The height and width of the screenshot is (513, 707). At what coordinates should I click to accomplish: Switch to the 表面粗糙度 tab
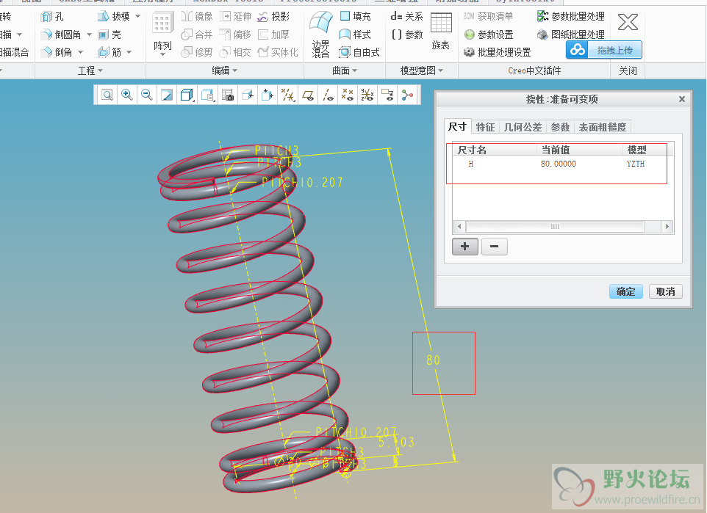pyautogui.click(x=603, y=128)
